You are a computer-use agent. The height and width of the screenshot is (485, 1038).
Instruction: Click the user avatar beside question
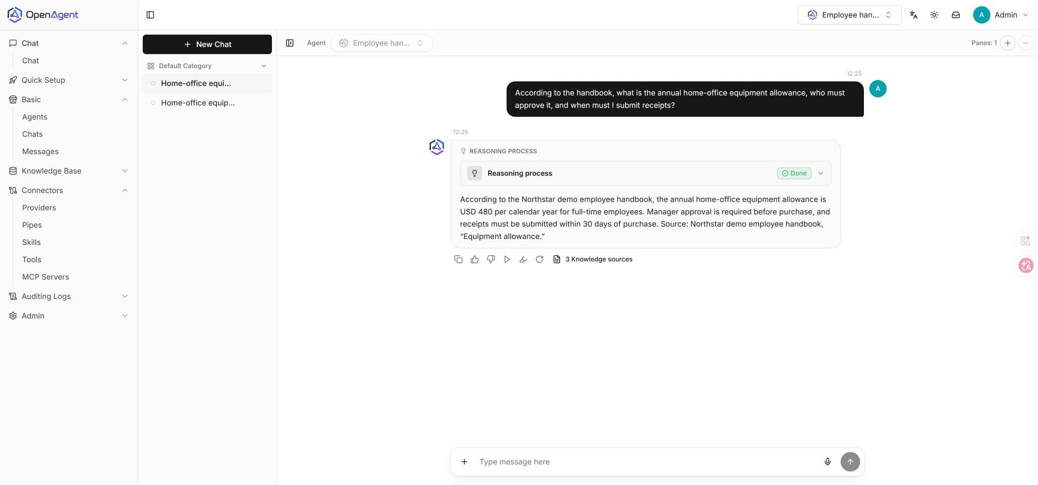[x=878, y=89]
